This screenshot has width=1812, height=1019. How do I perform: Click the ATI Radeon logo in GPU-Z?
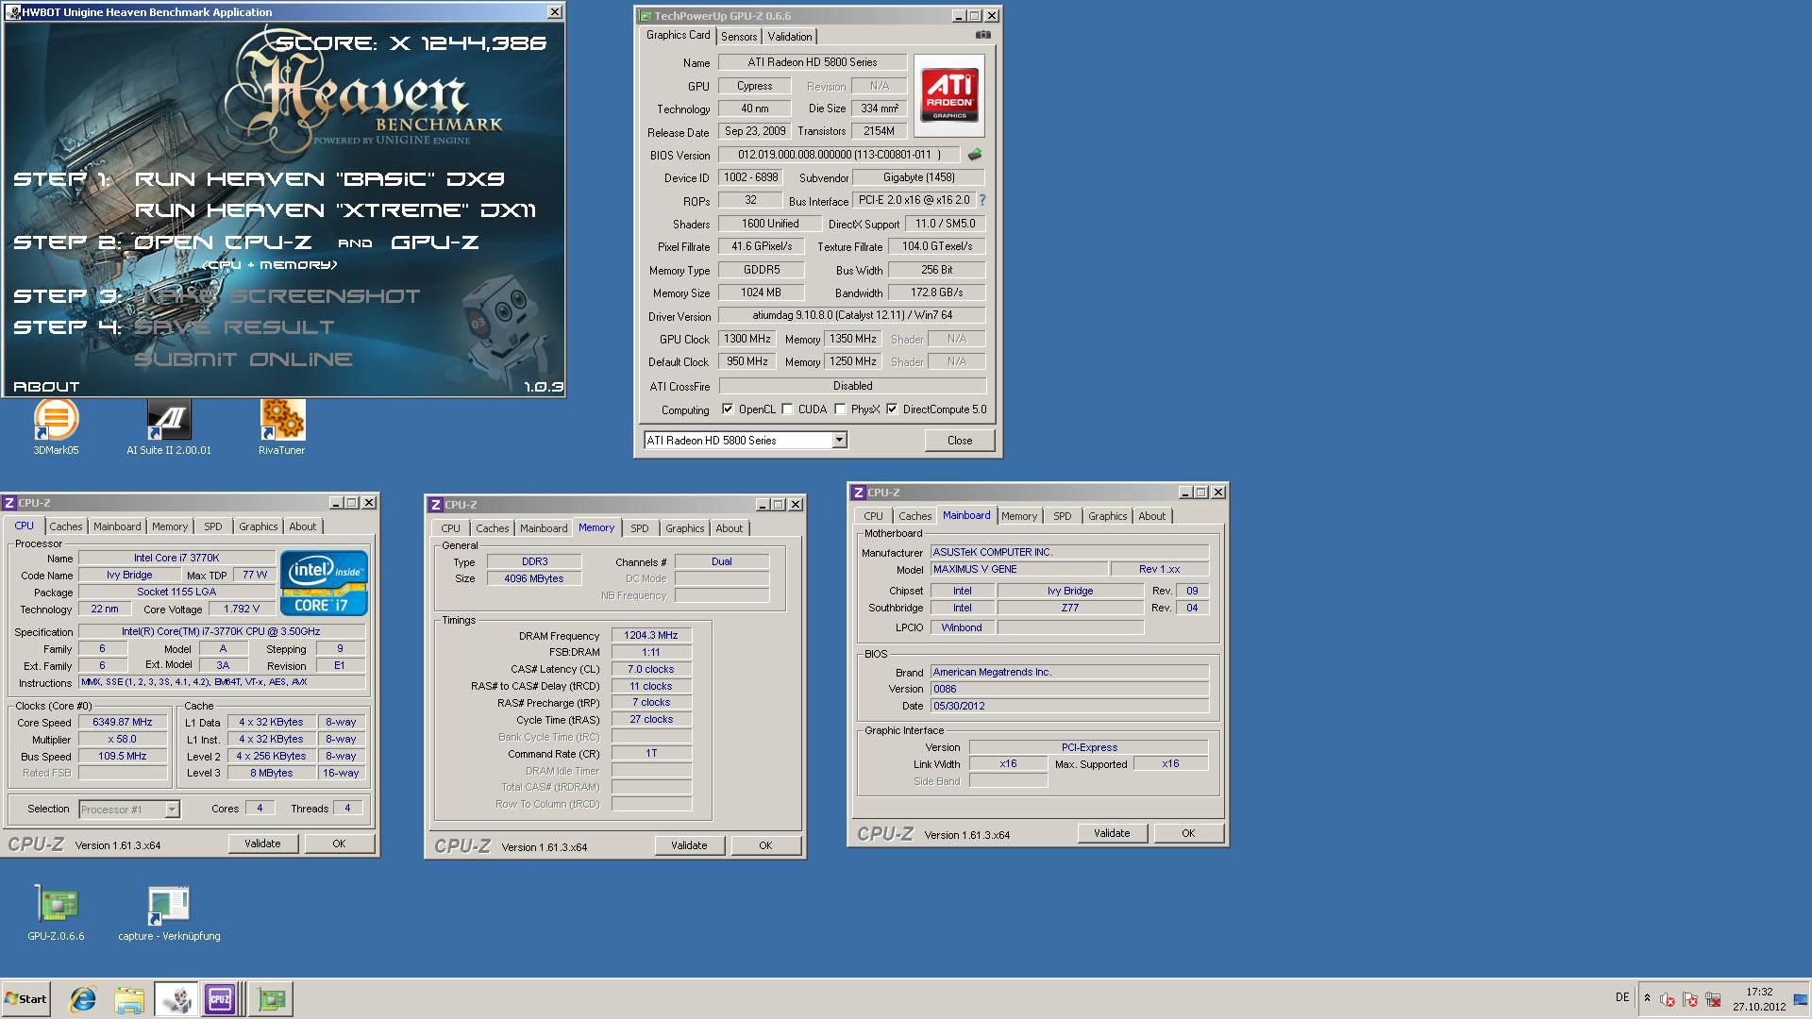(x=949, y=95)
